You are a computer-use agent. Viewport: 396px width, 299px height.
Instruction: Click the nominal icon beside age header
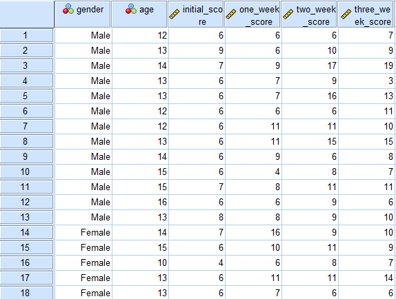[x=131, y=9]
